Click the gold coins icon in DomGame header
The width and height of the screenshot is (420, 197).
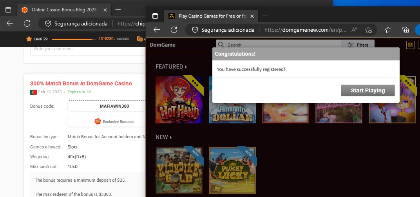pos(410,45)
